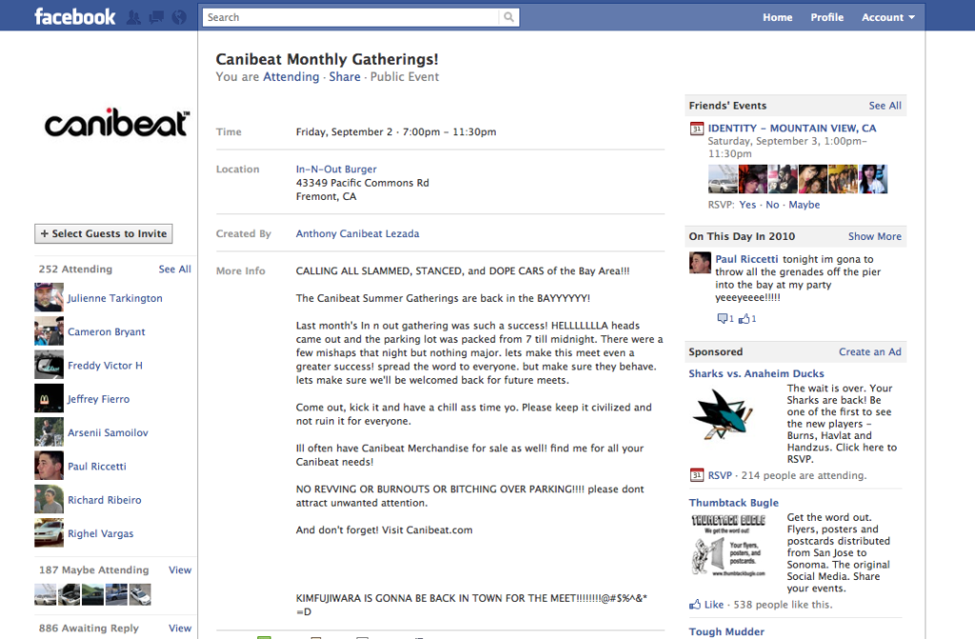Open the messages icon in header
The height and width of the screenshot is (639, 975).
point(156,17)
